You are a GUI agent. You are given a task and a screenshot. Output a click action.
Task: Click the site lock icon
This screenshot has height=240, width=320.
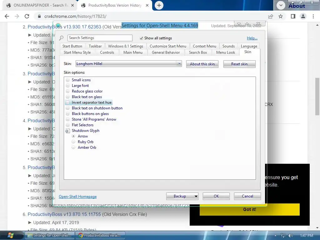pyautogui.click(x=39, y=16)
